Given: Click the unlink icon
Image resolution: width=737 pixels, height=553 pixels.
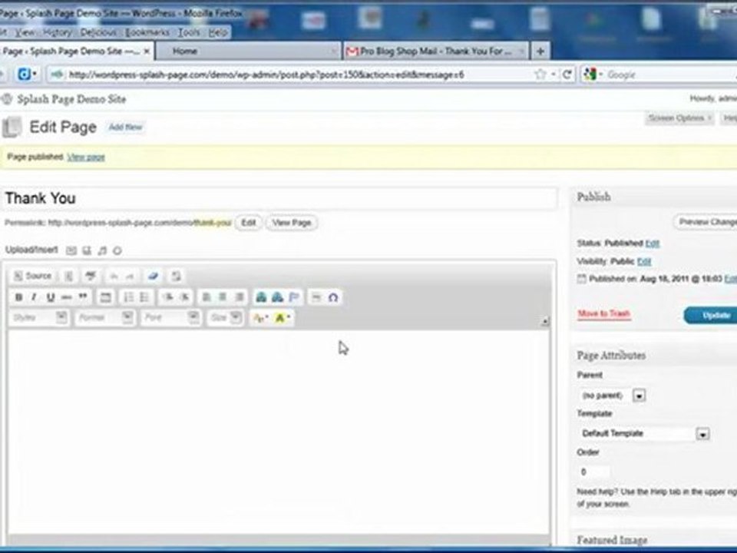Looking at the screenshot, I should coord(277,297).
